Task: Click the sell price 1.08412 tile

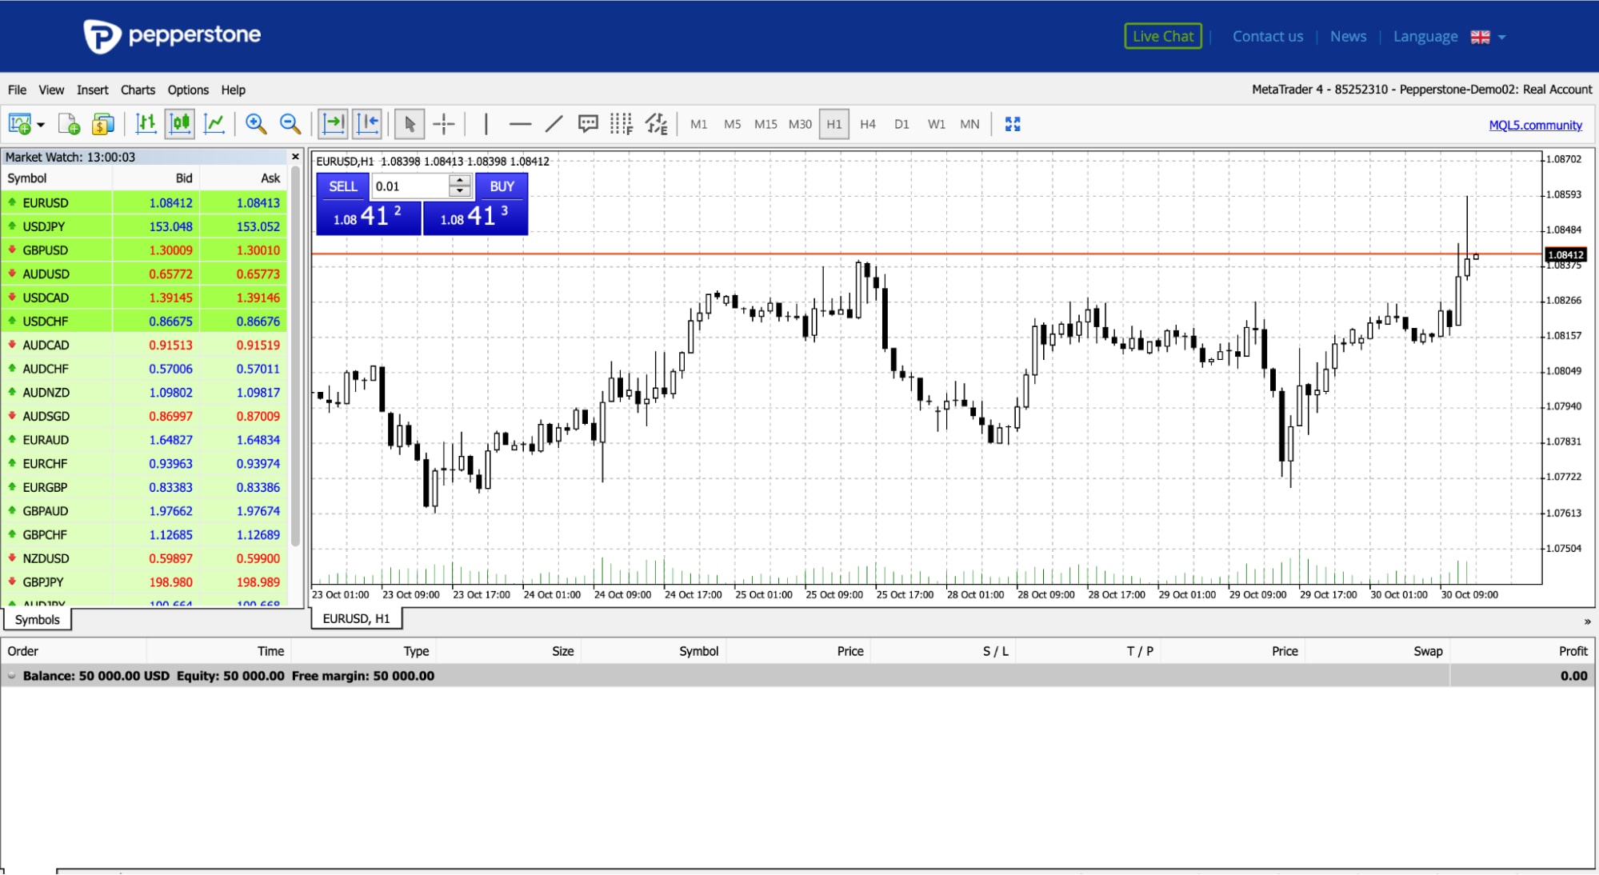Action: click(369, 217)
